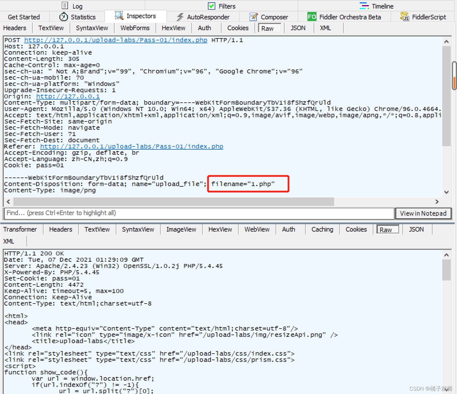The image size is (457, 394).
Task: Select the response Headers tab
Action: pyautogui.click(x=61, y=229)
